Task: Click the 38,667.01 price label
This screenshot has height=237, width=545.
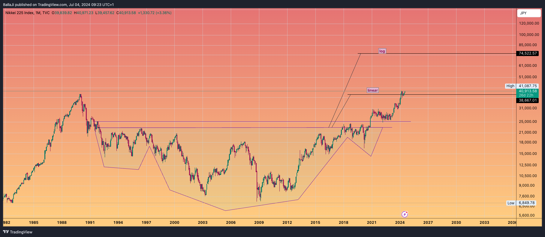Action: 528,100
